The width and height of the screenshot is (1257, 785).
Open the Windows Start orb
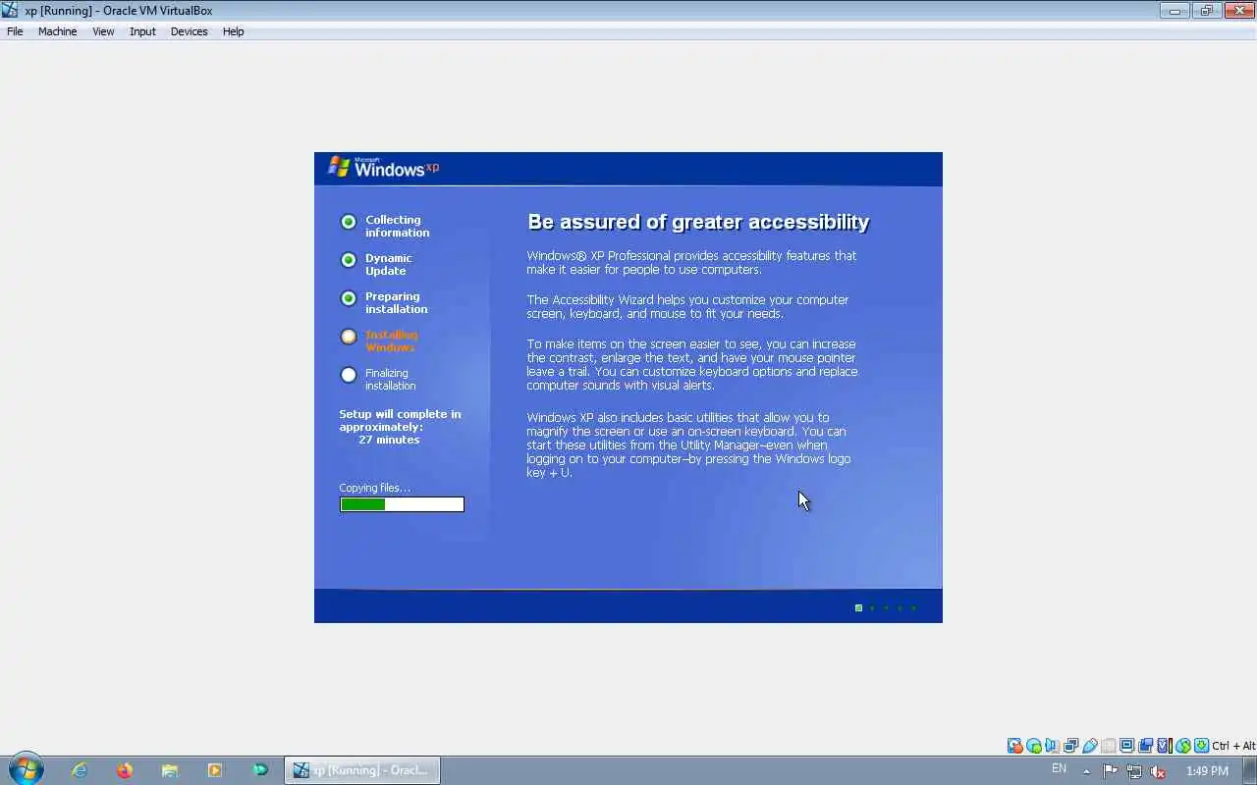point(27,769)
